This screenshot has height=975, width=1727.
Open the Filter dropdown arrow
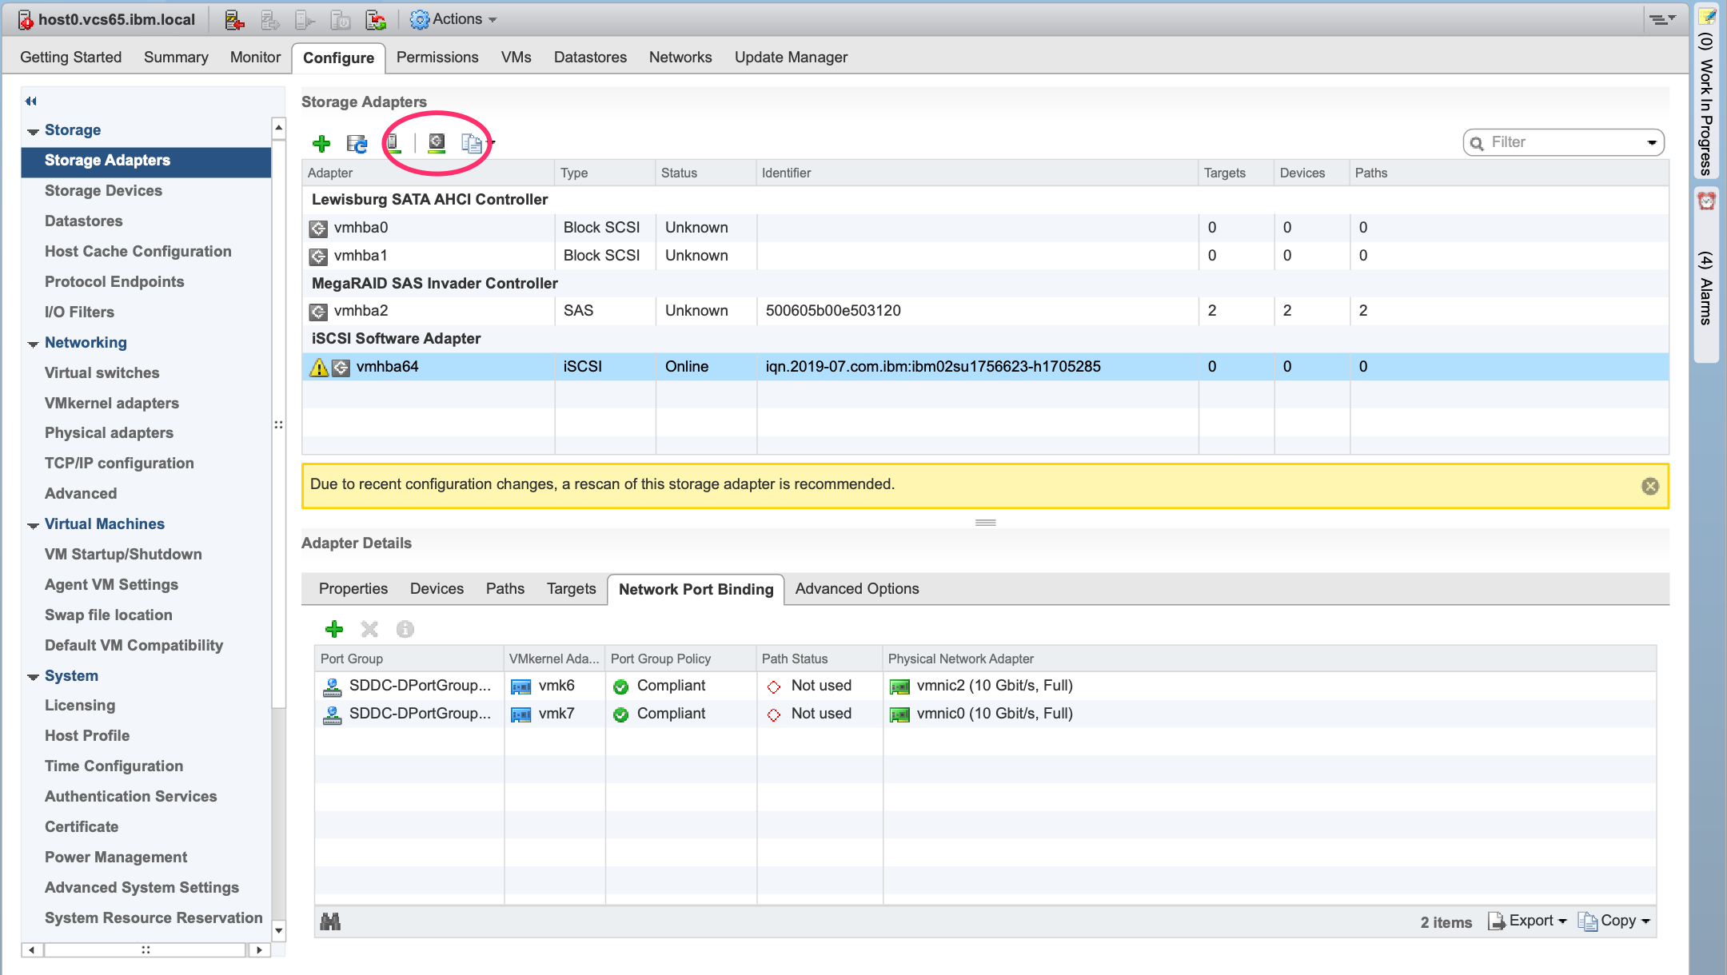click(1652, 143)
